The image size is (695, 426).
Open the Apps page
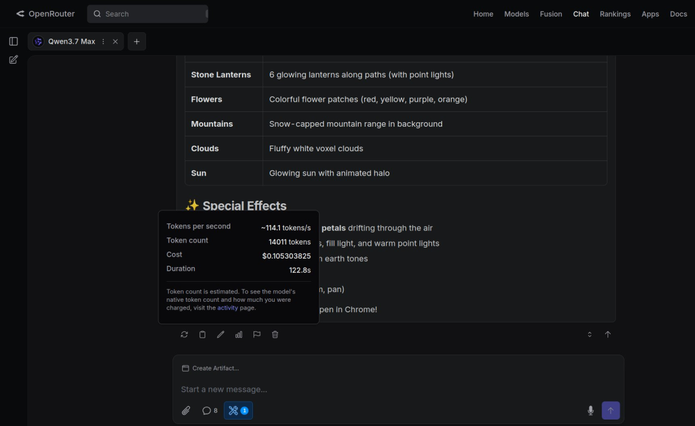click(x=650, y=14)
